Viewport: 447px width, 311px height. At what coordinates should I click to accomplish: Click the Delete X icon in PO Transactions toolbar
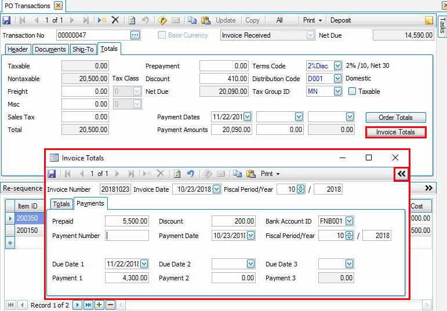(115, 20)
